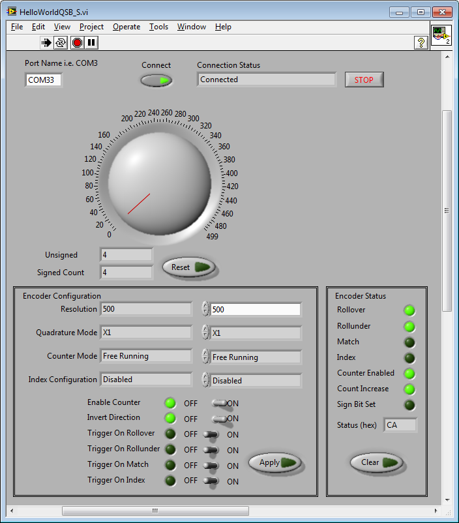
Task: Open the Tools menu
Action: [x=158, y=27]
